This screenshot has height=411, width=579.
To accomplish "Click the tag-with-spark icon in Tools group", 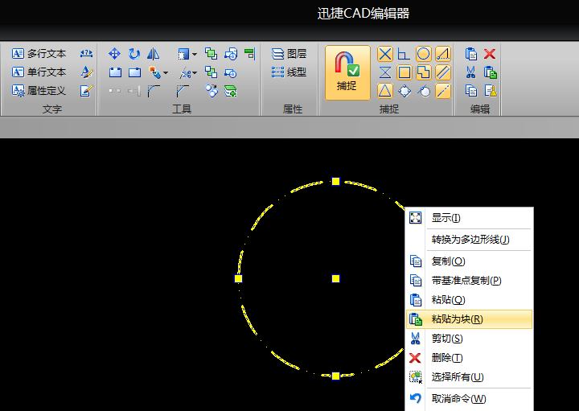I will (154, 72).
